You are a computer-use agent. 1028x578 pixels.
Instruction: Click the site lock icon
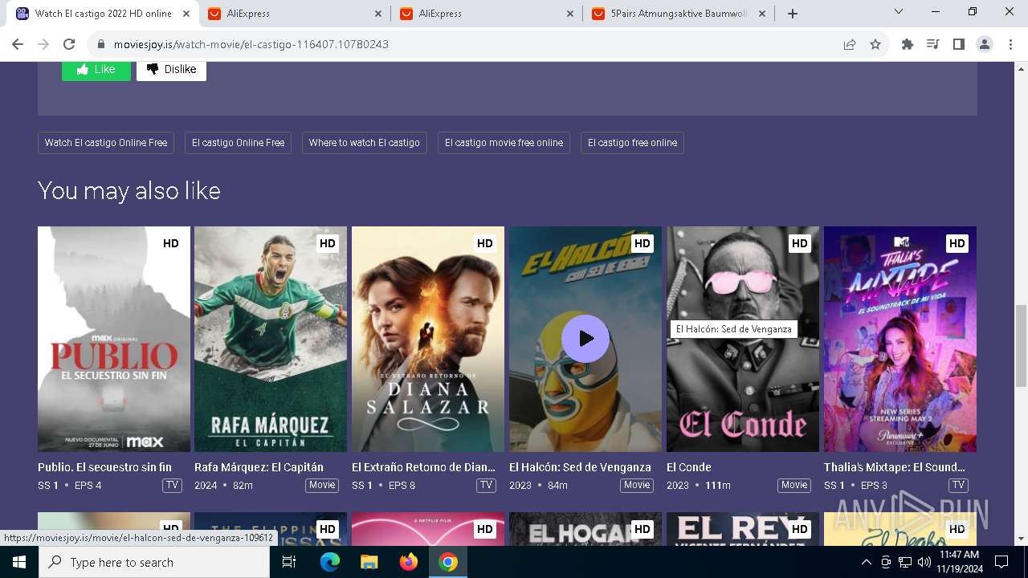100,45
